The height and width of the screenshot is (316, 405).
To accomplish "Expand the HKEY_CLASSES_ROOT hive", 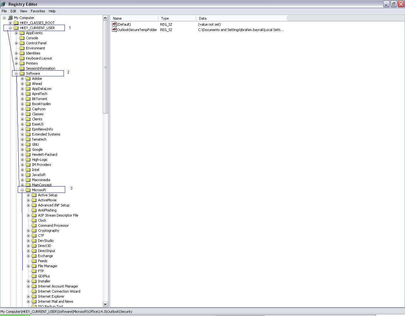I will [x=10, y=23].
